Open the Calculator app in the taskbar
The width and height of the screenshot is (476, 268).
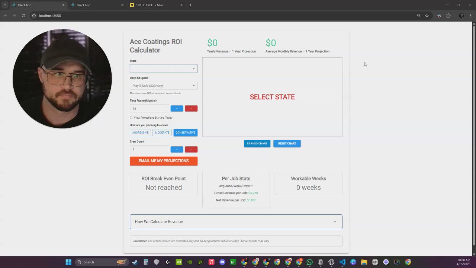tap(146, 262)
